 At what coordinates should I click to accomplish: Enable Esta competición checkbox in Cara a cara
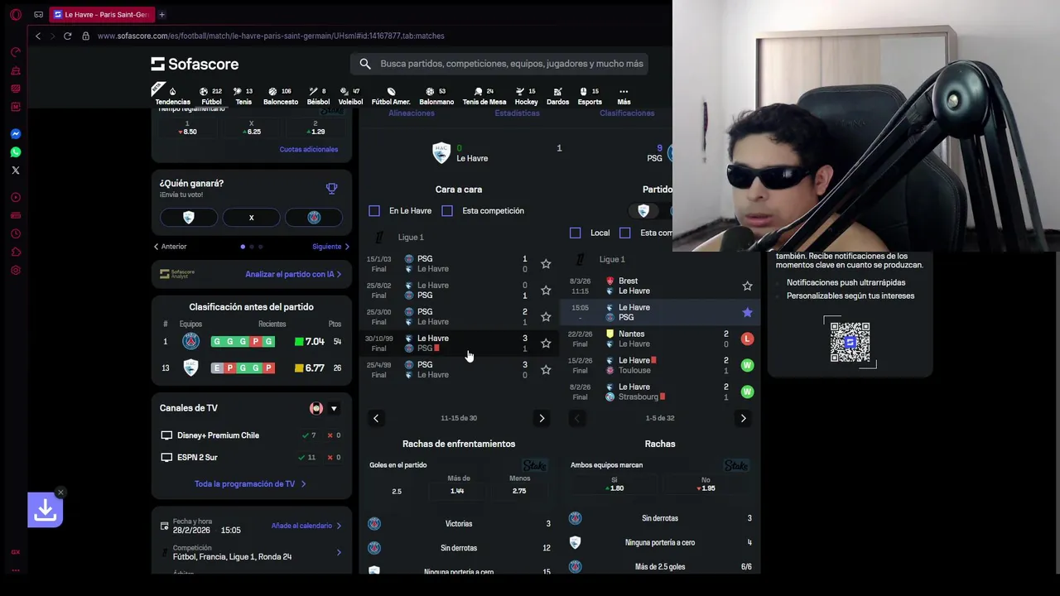[x=447, y=211]
